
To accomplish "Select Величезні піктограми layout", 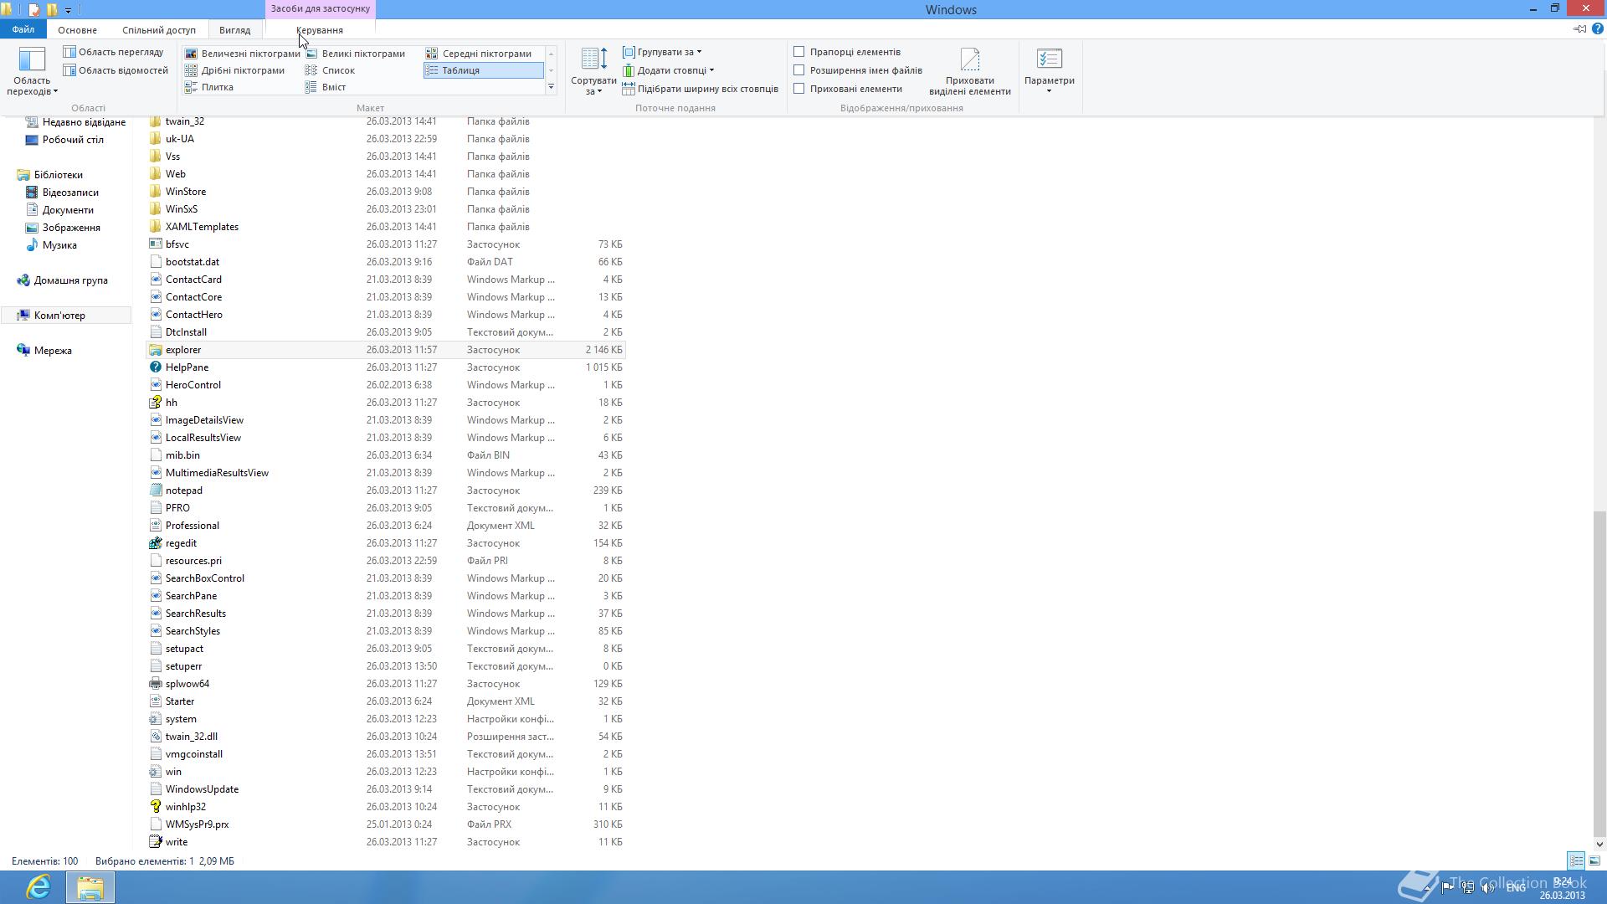I will coord(242,54).
